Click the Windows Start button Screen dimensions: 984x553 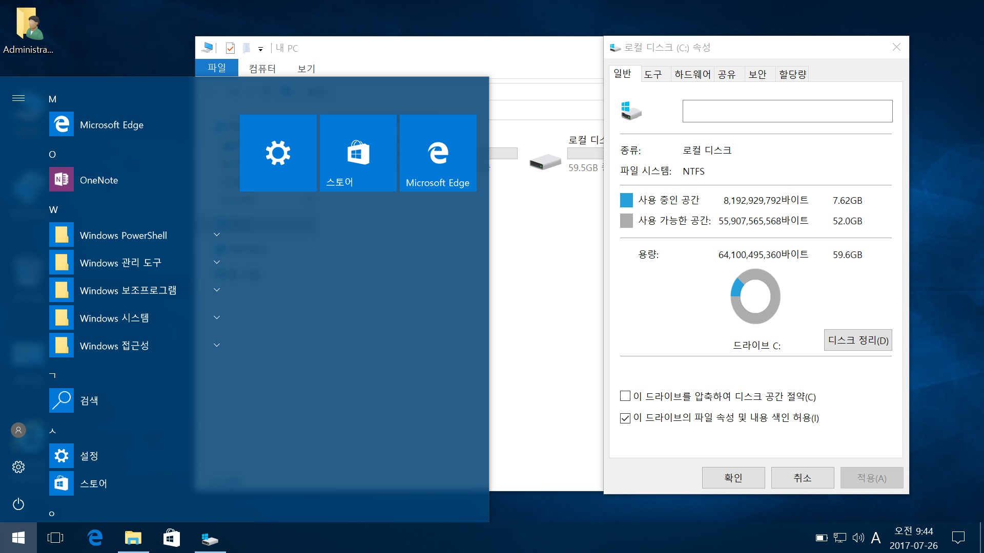point(18,538)
